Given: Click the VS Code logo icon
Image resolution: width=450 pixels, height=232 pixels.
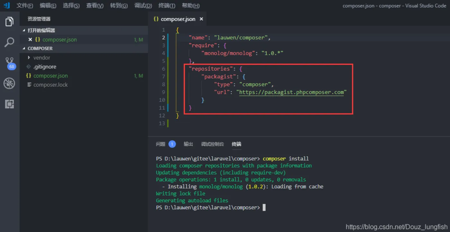Looking at the screenshot, I should pyautogui.click(x=6, y=5).
